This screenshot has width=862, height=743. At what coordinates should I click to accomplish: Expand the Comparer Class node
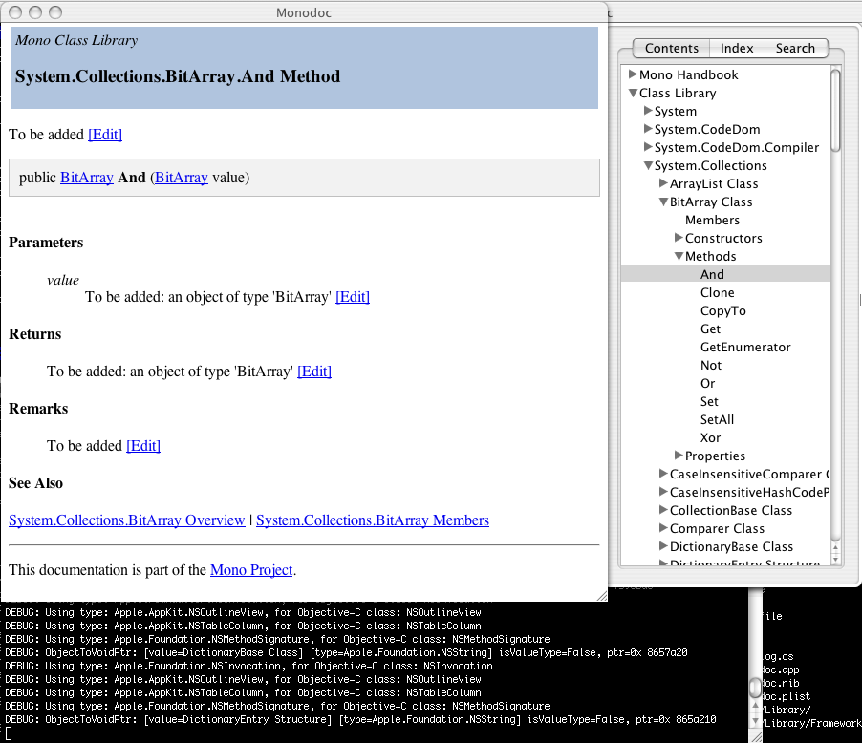(x=663, y=527)
